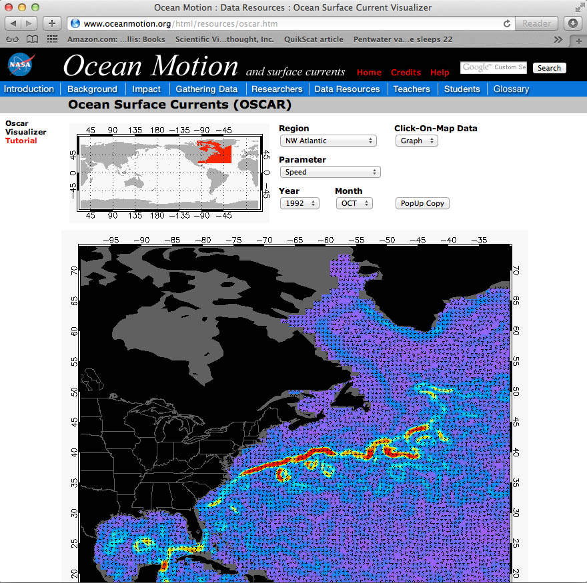The image size is (587, 583).
Task: Open the Click-On-Map Data Graph dropdown
Action: [x=416, y=141]
